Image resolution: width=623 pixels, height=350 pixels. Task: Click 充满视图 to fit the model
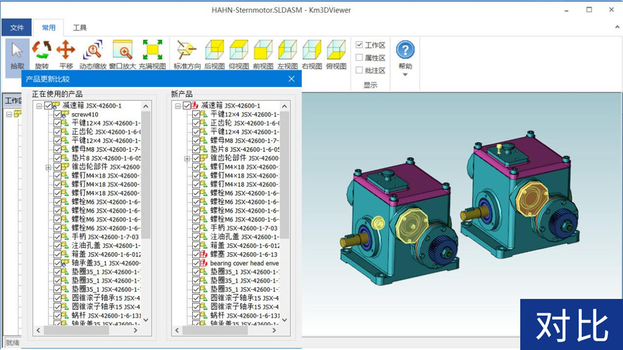click(x=151, y=52)
